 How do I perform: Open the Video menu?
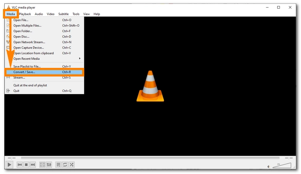click(50, 14)
